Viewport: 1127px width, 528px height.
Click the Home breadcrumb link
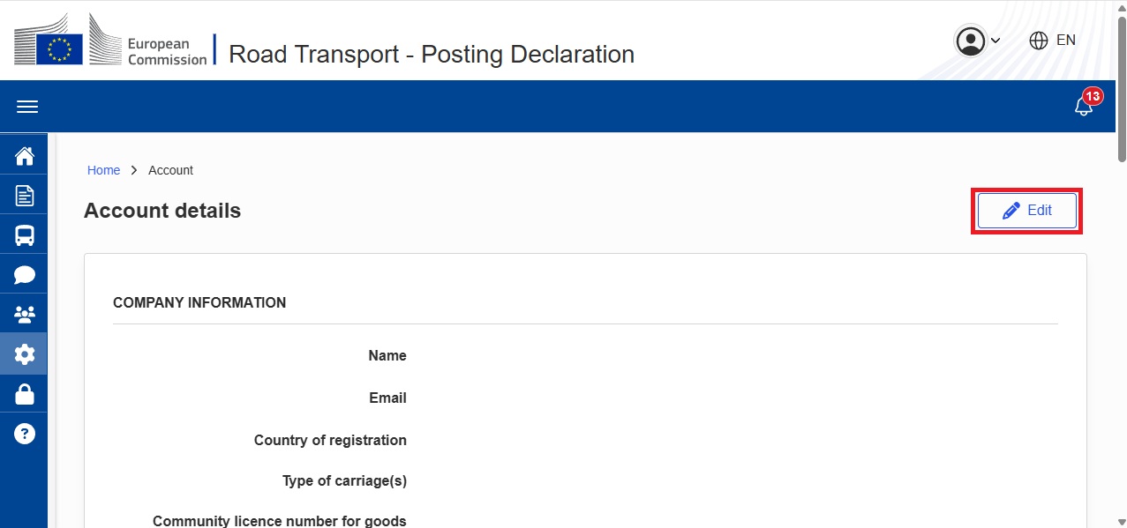tap(103, 170)
